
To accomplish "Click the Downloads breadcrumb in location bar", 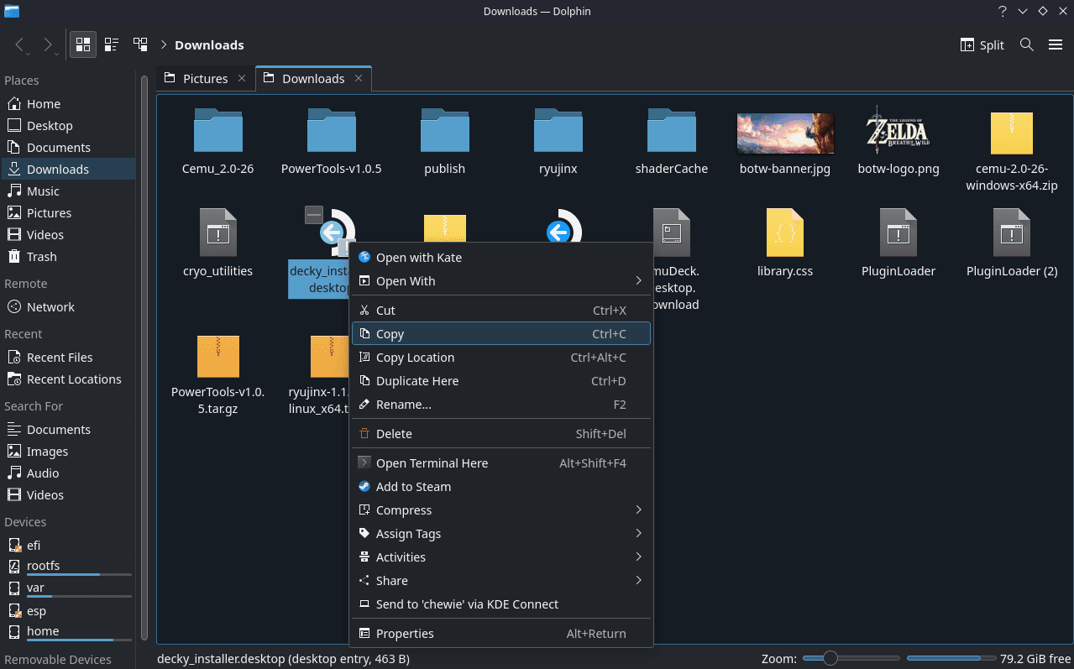I will click(x=209, y=45).
